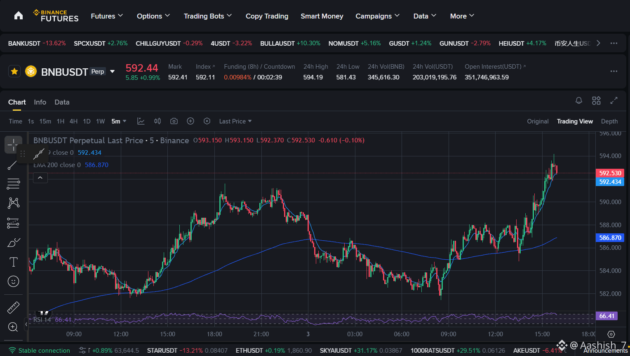Select the text annotation tool
The image size is (630, 356).
tap(13, 262)
